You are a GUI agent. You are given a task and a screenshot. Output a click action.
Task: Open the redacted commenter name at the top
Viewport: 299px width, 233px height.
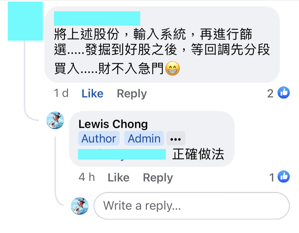pos(97,18)
